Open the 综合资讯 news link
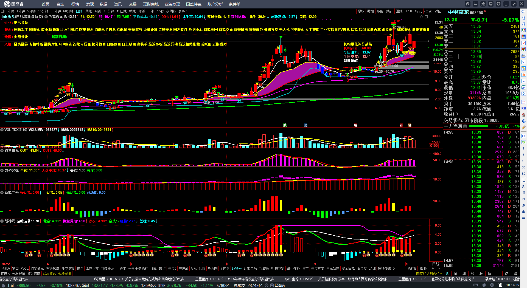The height and width of the screenshot is (288, 527). pyautogui.click(x=49, y=273)
